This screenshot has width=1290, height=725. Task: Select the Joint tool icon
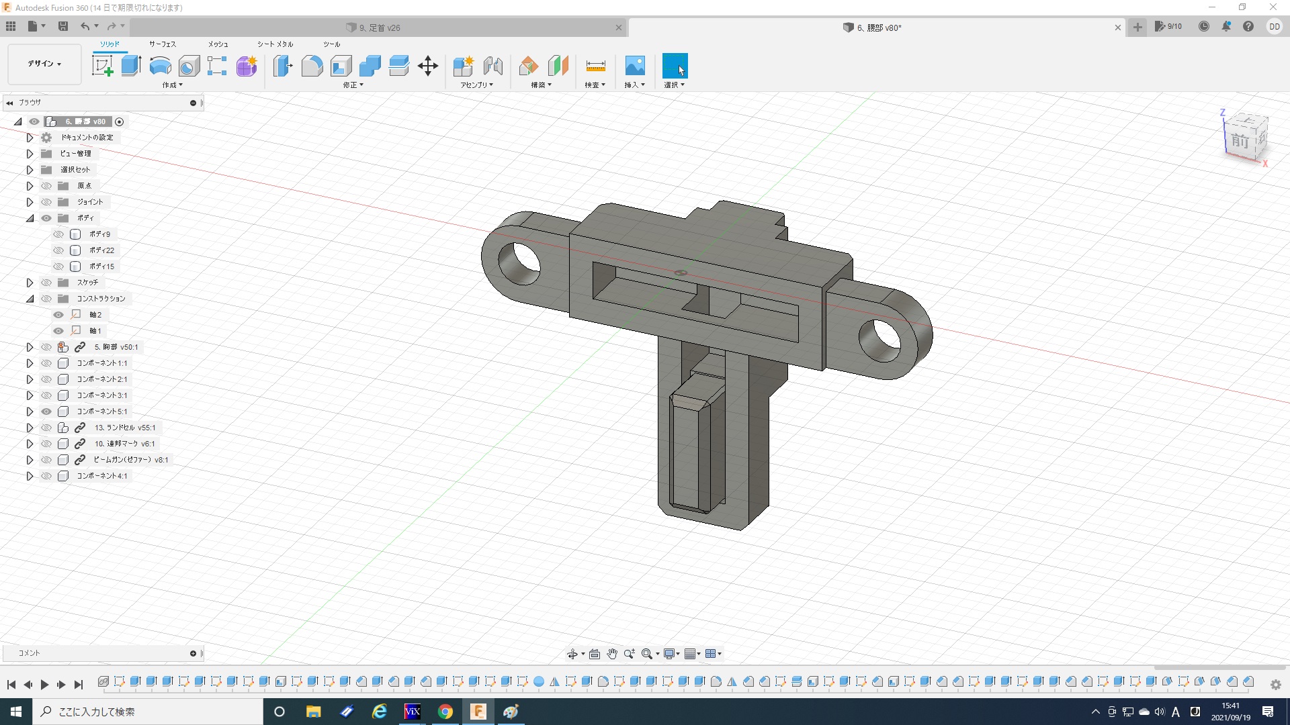click(493, 66)
